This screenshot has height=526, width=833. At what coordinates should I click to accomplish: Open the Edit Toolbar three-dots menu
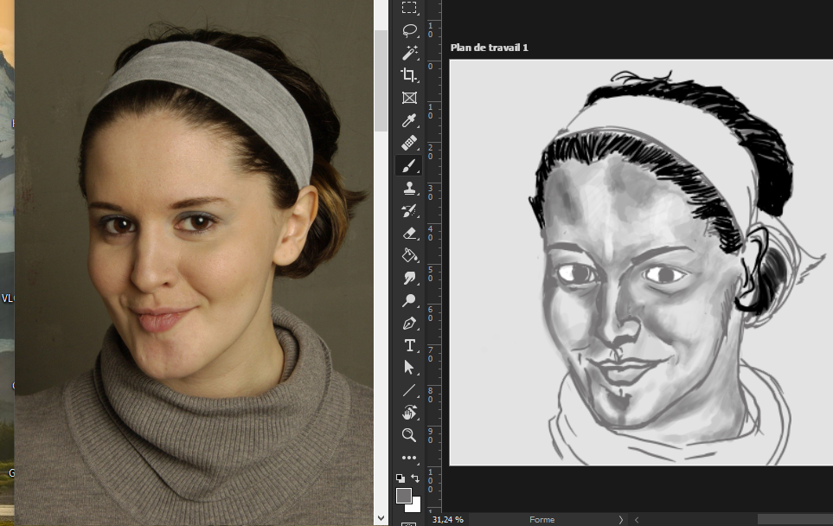[x=410, y=458]
